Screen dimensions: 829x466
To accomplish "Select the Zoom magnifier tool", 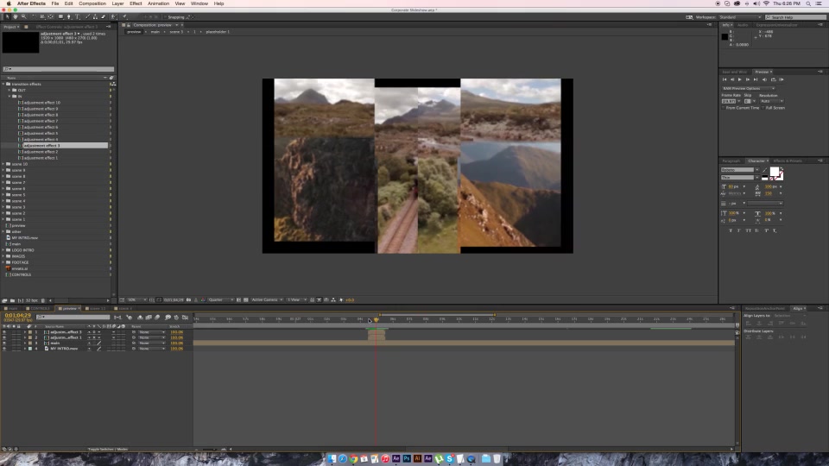I will (x=24, y=17).
